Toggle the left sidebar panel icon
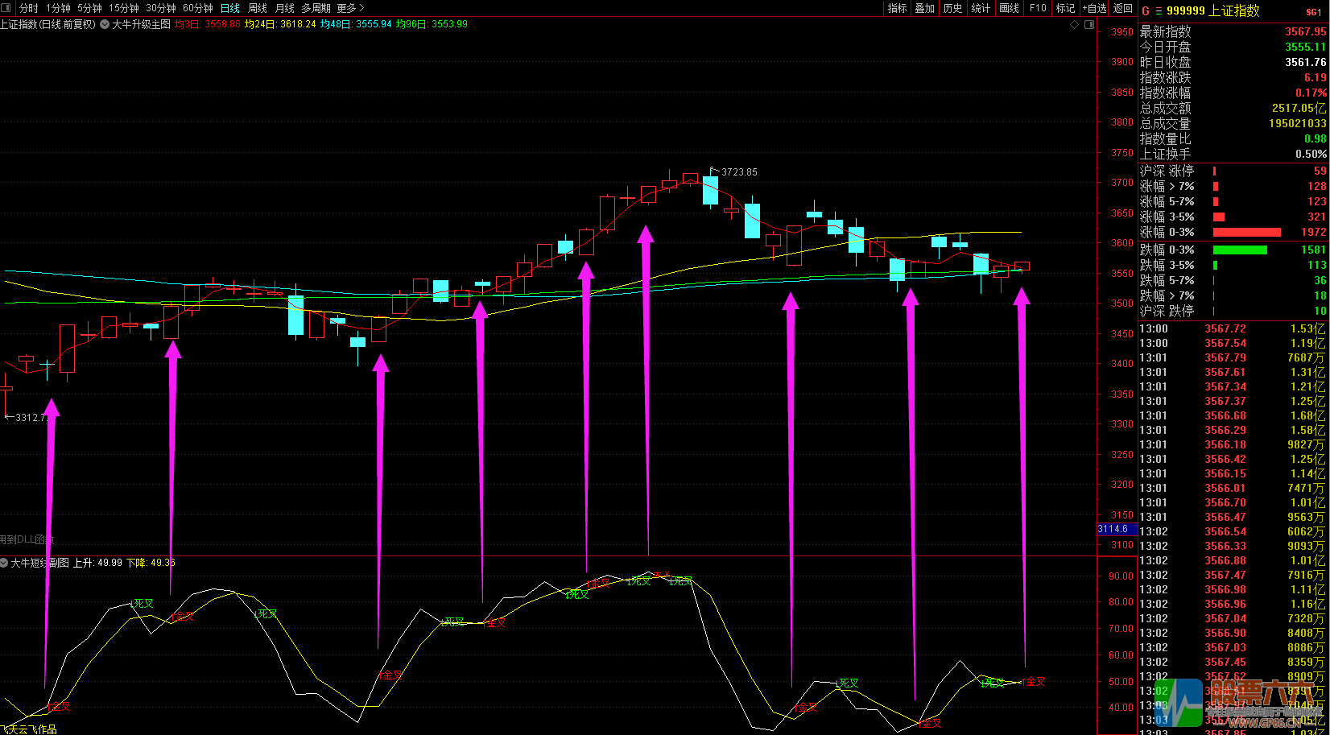 7,8
